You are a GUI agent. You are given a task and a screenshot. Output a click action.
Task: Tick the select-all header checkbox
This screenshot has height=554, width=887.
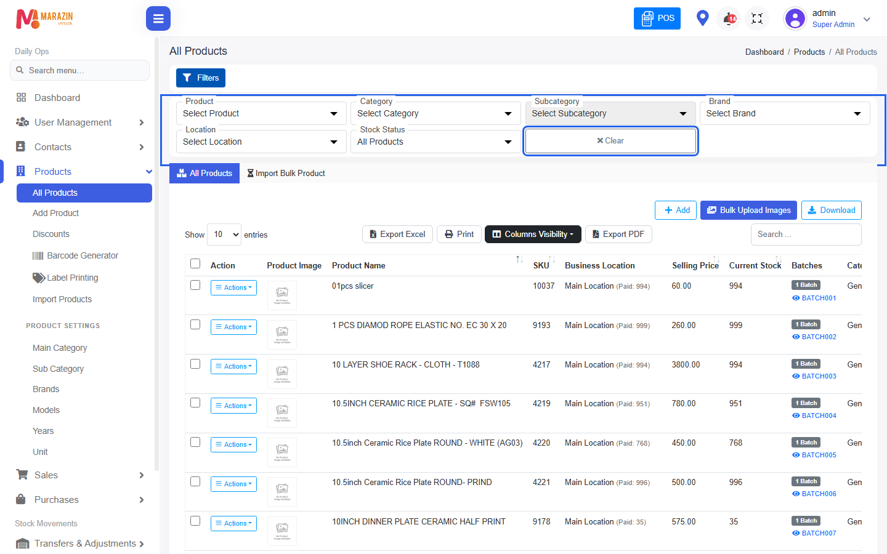coord(195,263)
